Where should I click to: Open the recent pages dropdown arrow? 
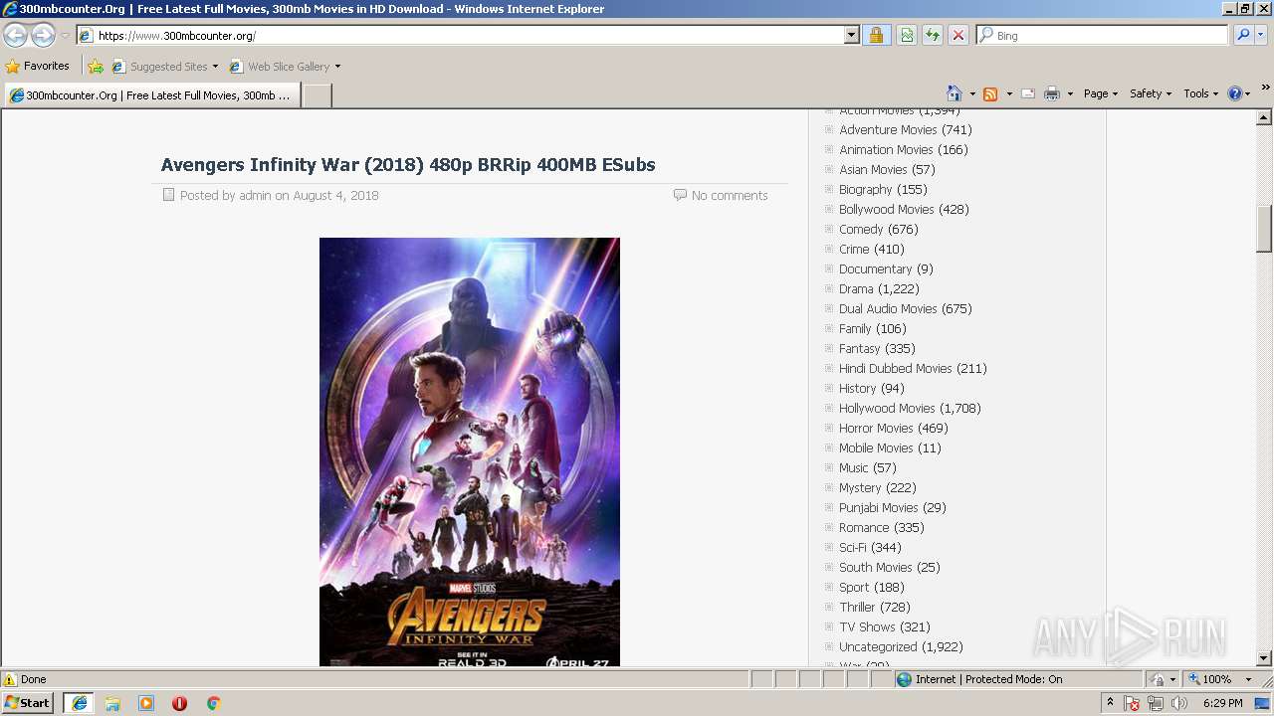pyautogui.click(x=65, y=36)
